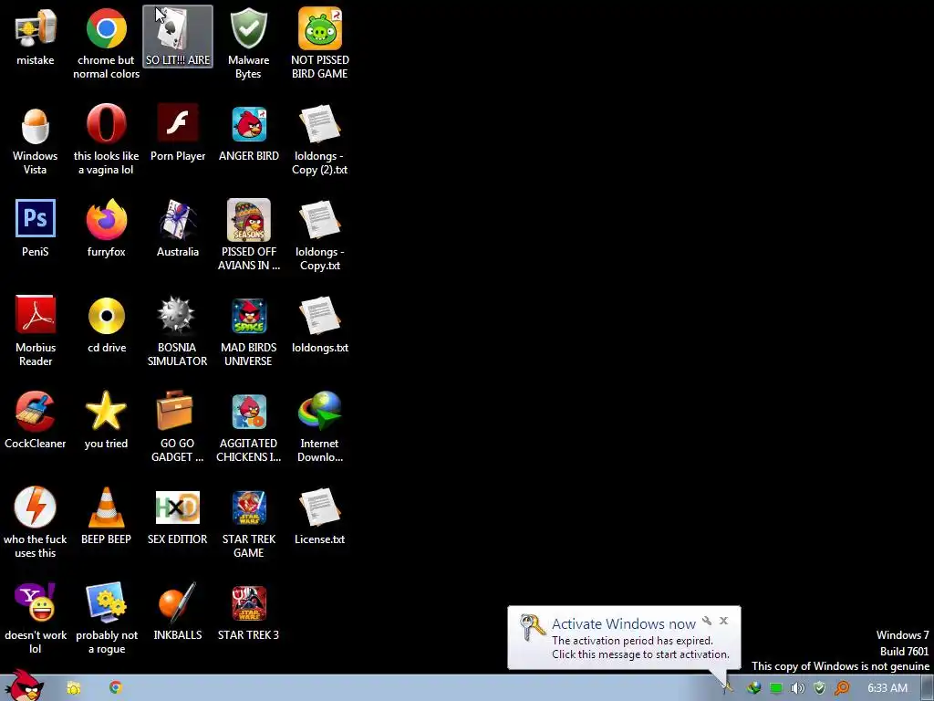Image resolution: width=934 pixels, height=701 pixels.
Task: Open the 6:33 AM taskbar clock
Action: (x=887, y=688)
